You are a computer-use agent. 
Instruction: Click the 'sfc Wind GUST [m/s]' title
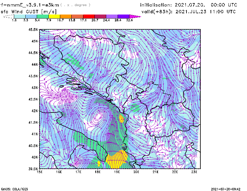click(x=28, y=12)
